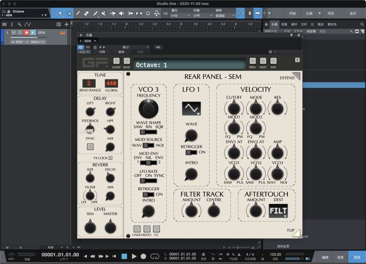Select the Bend tool in the toolbar

point(113,13)
